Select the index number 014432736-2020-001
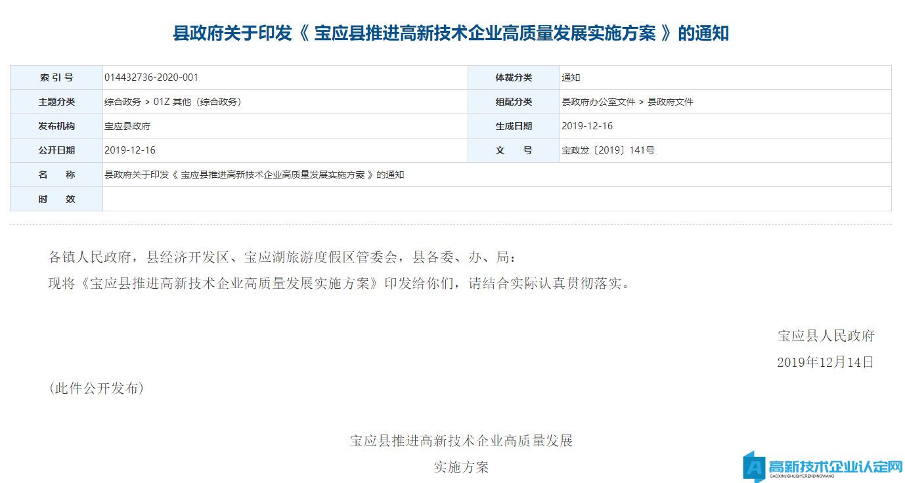Viewport: 905px width, 483px height. 151,77
